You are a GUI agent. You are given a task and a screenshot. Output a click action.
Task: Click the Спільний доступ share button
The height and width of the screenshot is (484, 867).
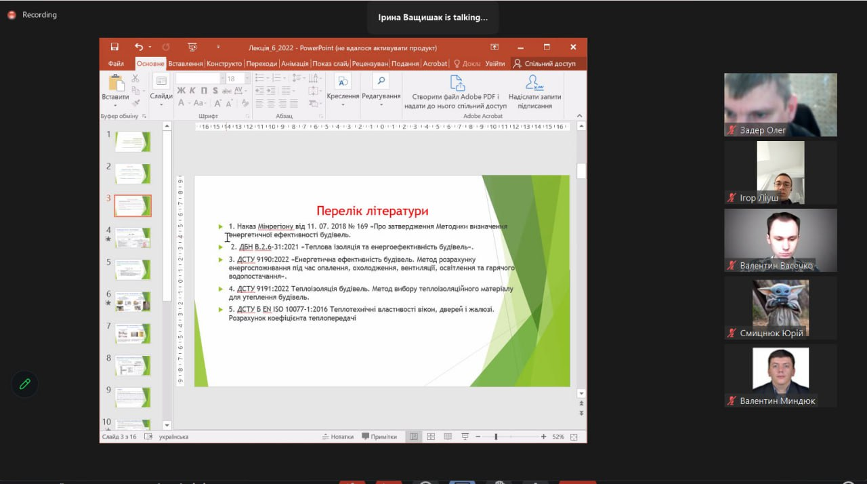(545, 64)
